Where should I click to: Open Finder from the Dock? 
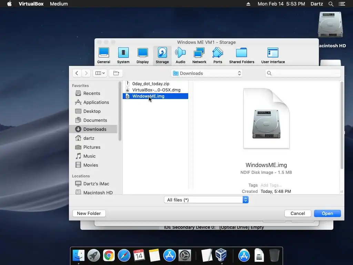[x=78, y=256]
